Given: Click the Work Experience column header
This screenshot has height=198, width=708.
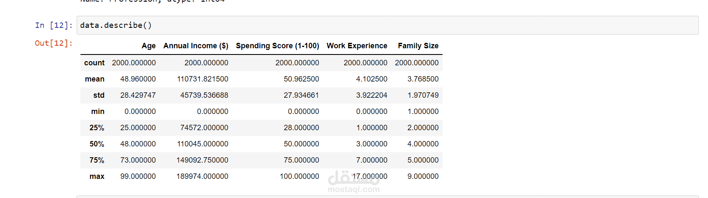Looking at the screenshot, I should [x=357, y=46].
